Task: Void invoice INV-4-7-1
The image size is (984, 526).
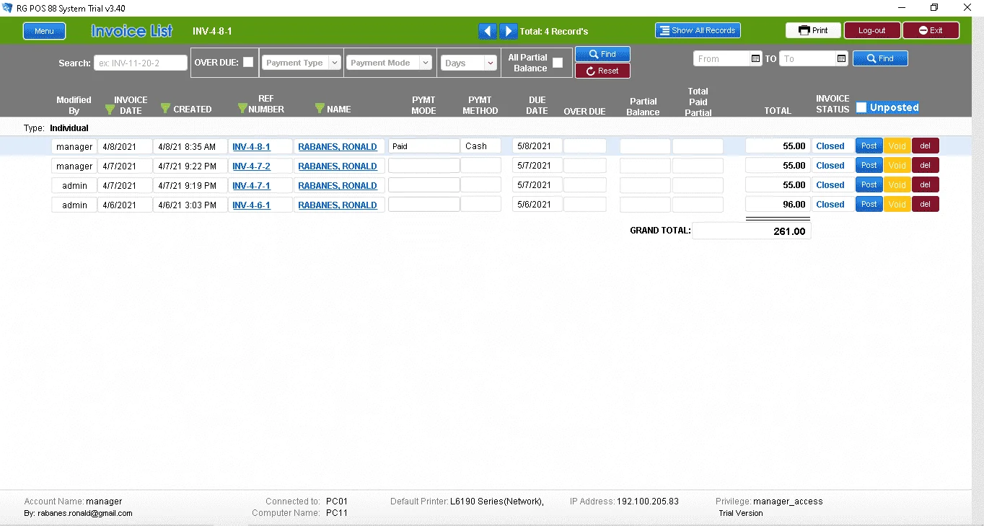Action: (x=897, y=184)
